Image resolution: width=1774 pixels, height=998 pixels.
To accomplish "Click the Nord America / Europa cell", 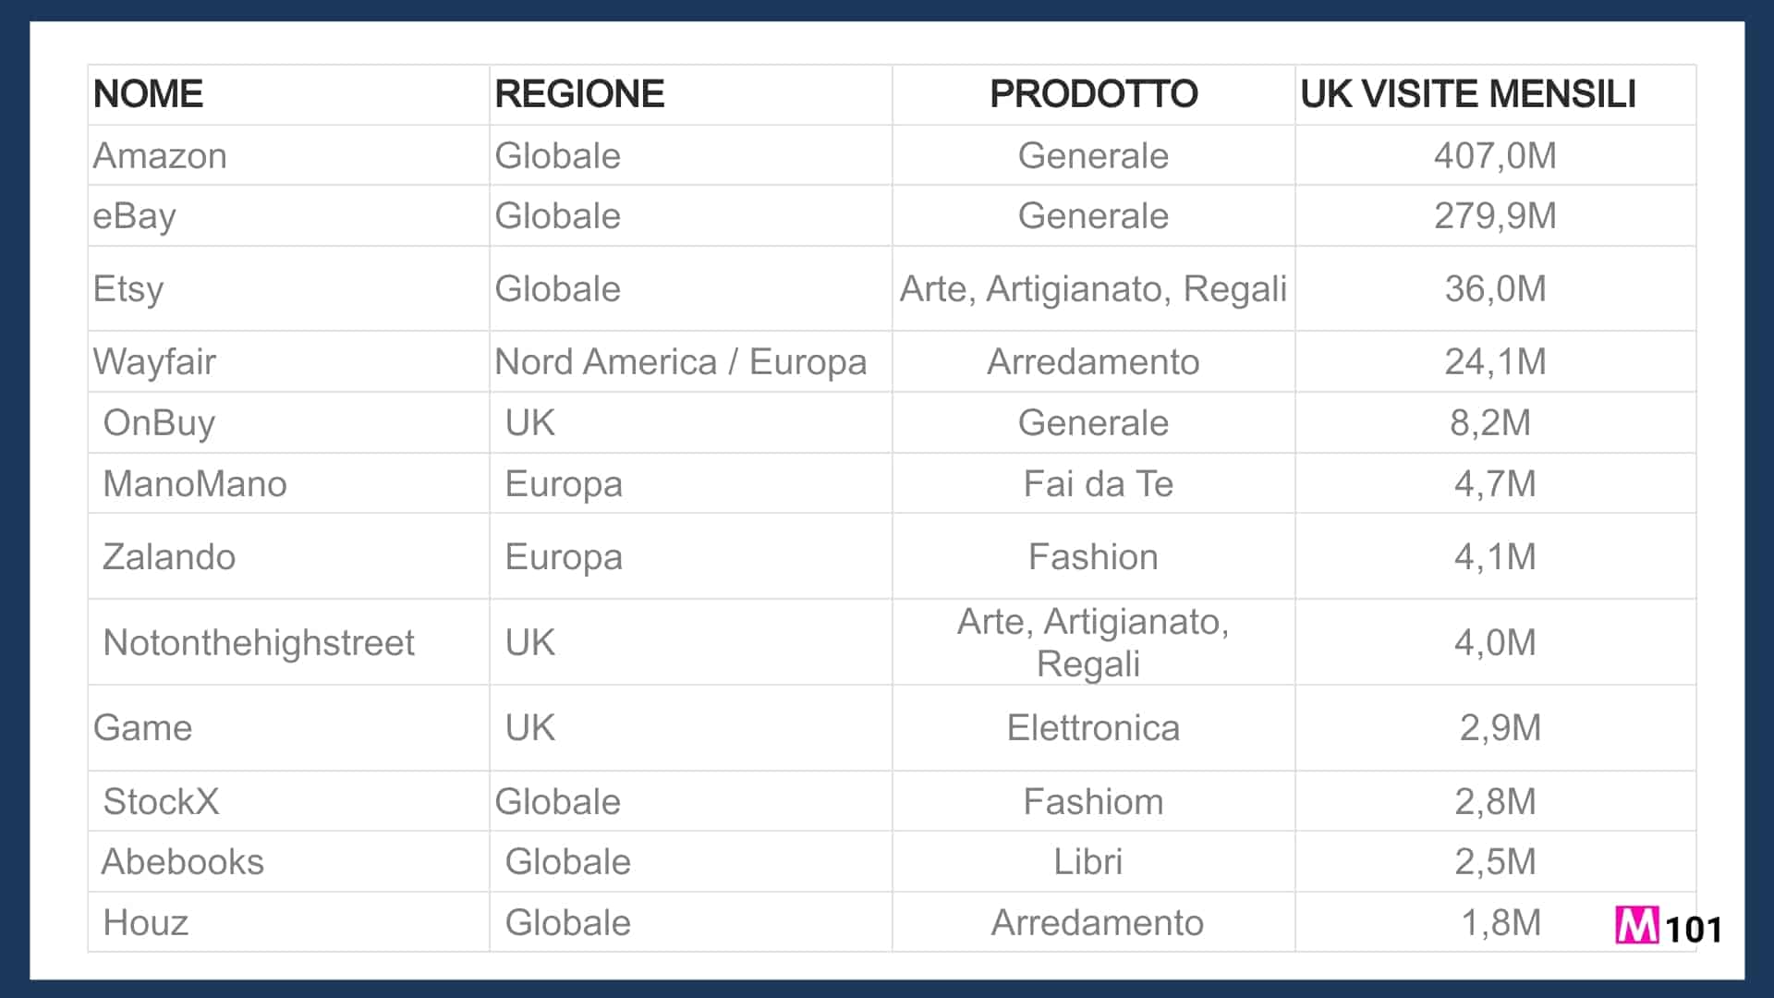I will click(x=681, y=361).
